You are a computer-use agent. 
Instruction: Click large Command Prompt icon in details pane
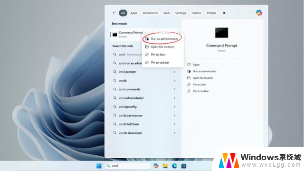(x=222, y=33)
